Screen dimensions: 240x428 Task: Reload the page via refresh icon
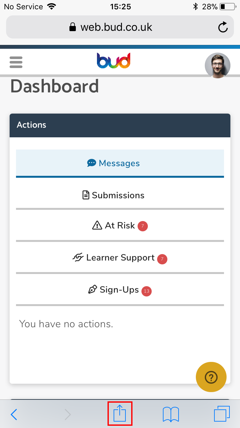[x=223, y=27]
